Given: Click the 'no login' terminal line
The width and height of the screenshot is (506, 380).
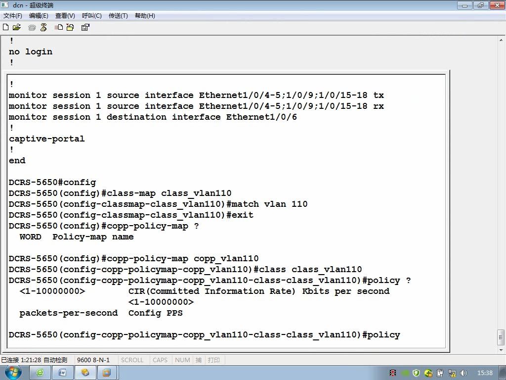Looking at the screenshot, I should coord(31,51).
